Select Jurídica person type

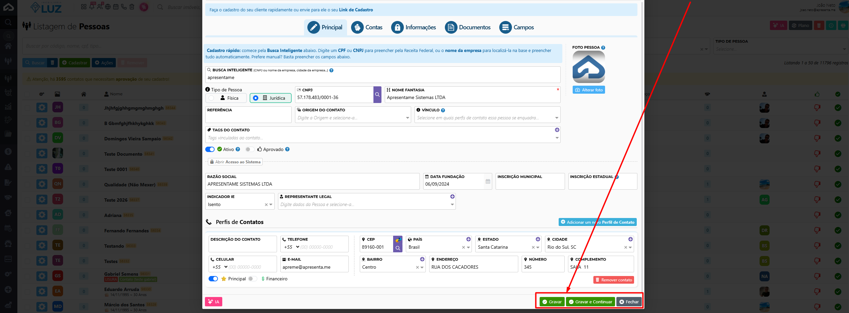[x=270, y=98]
